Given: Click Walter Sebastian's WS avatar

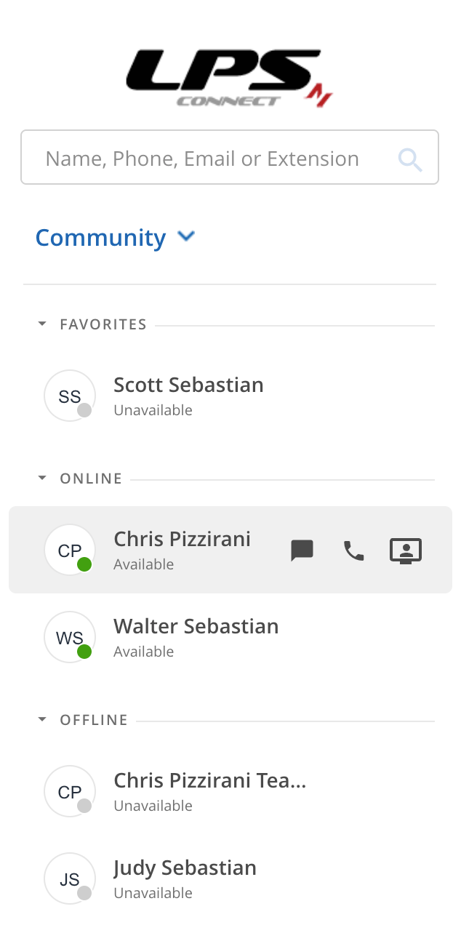Looking at the screenshot, I should coord(70,638).
